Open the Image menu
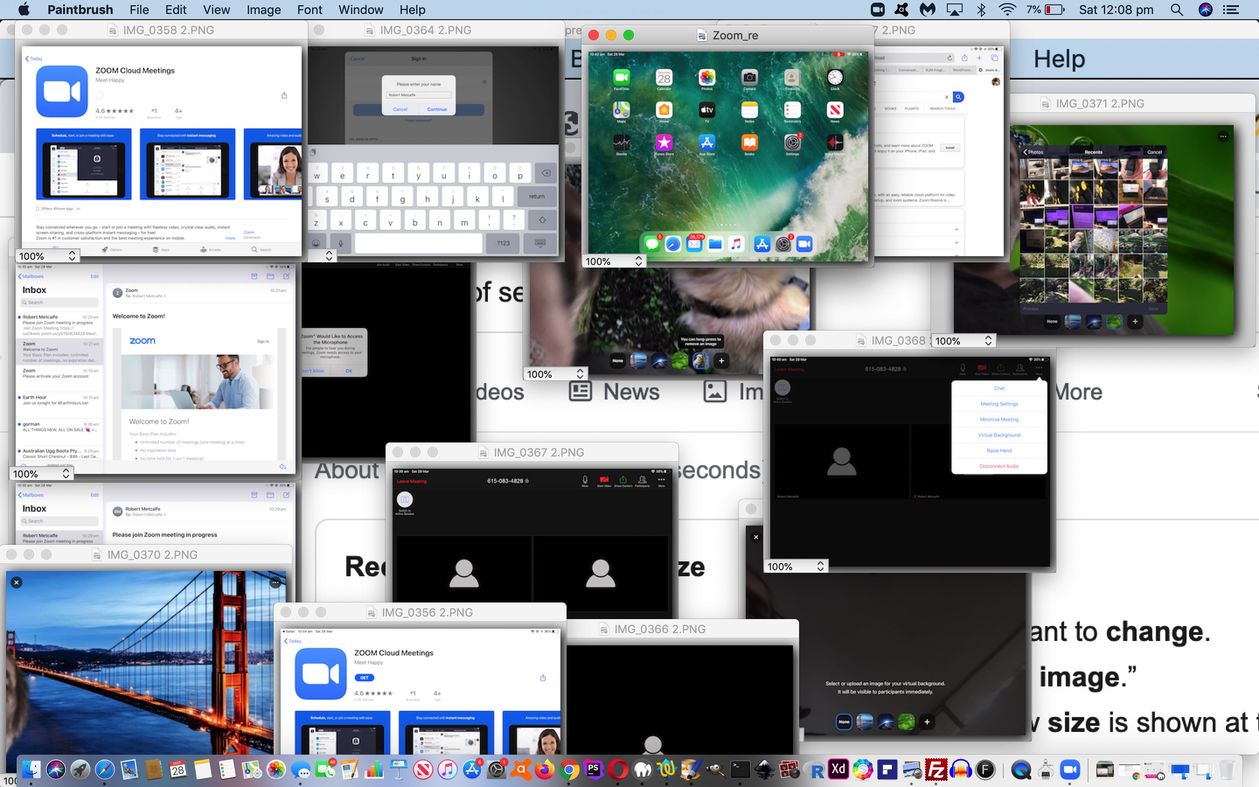Screen dimensions: 1259x787 [x=263, y=9]
